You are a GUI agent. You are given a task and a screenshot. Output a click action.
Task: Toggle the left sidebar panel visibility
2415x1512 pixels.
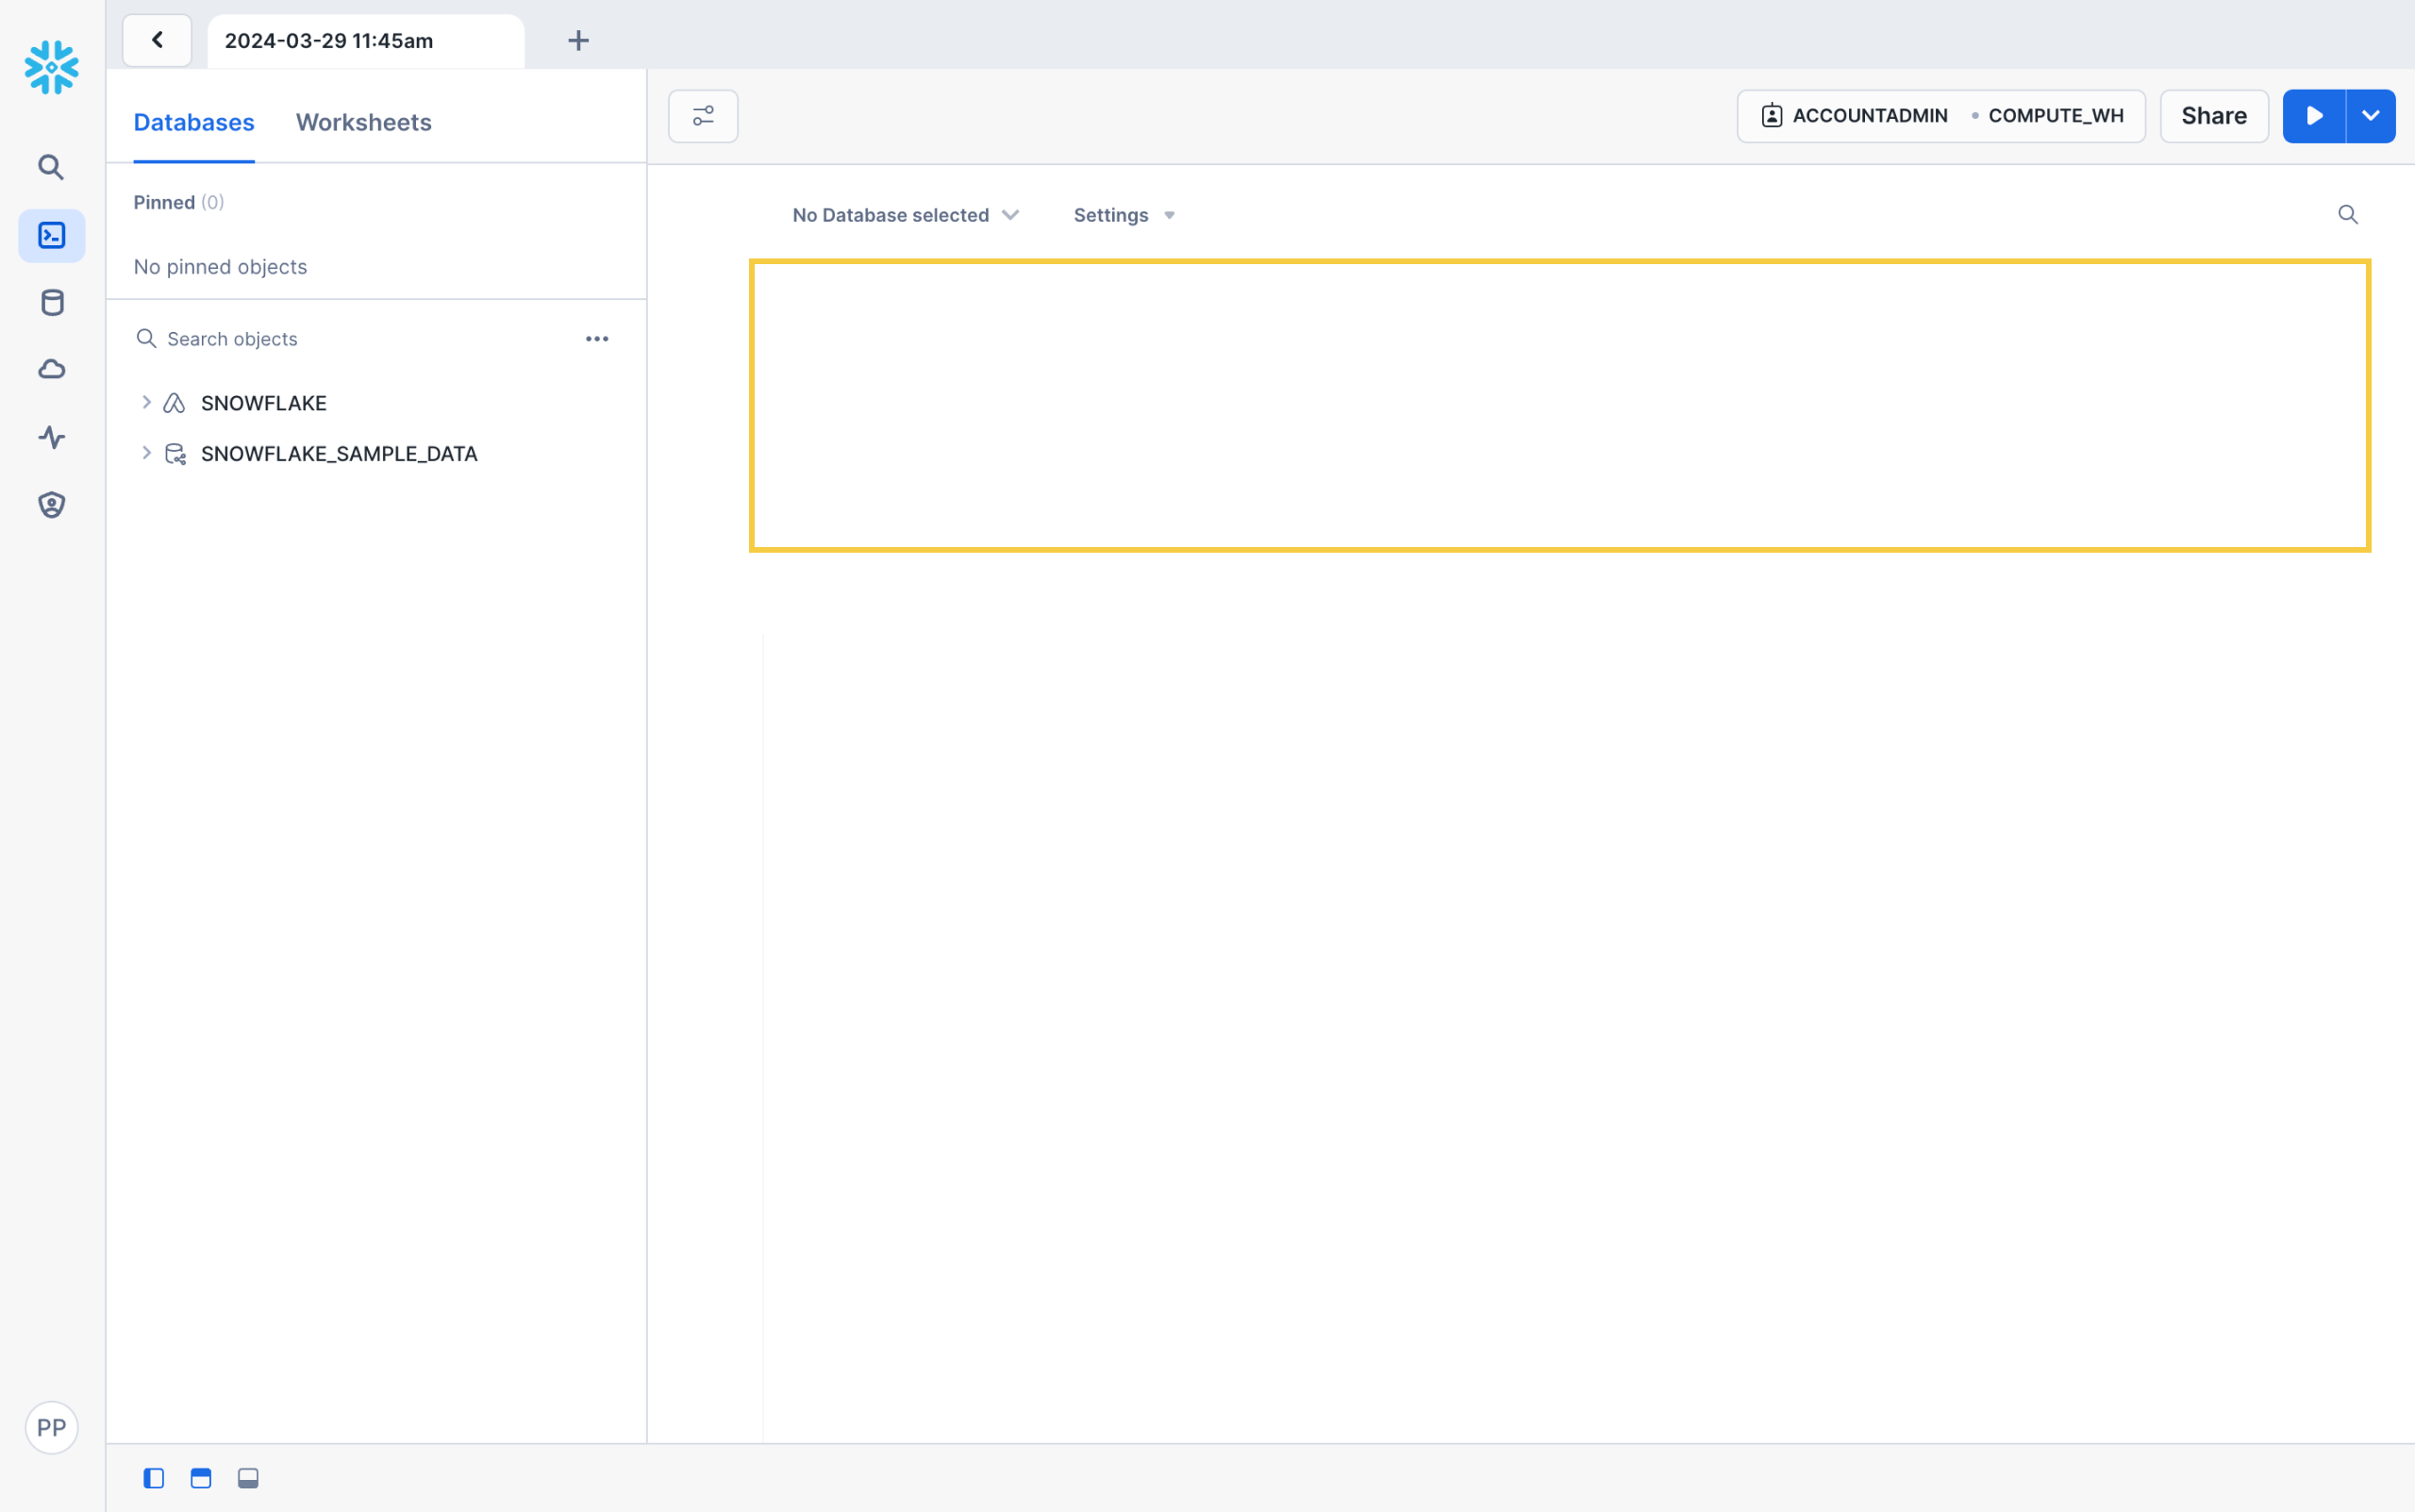153,1478
